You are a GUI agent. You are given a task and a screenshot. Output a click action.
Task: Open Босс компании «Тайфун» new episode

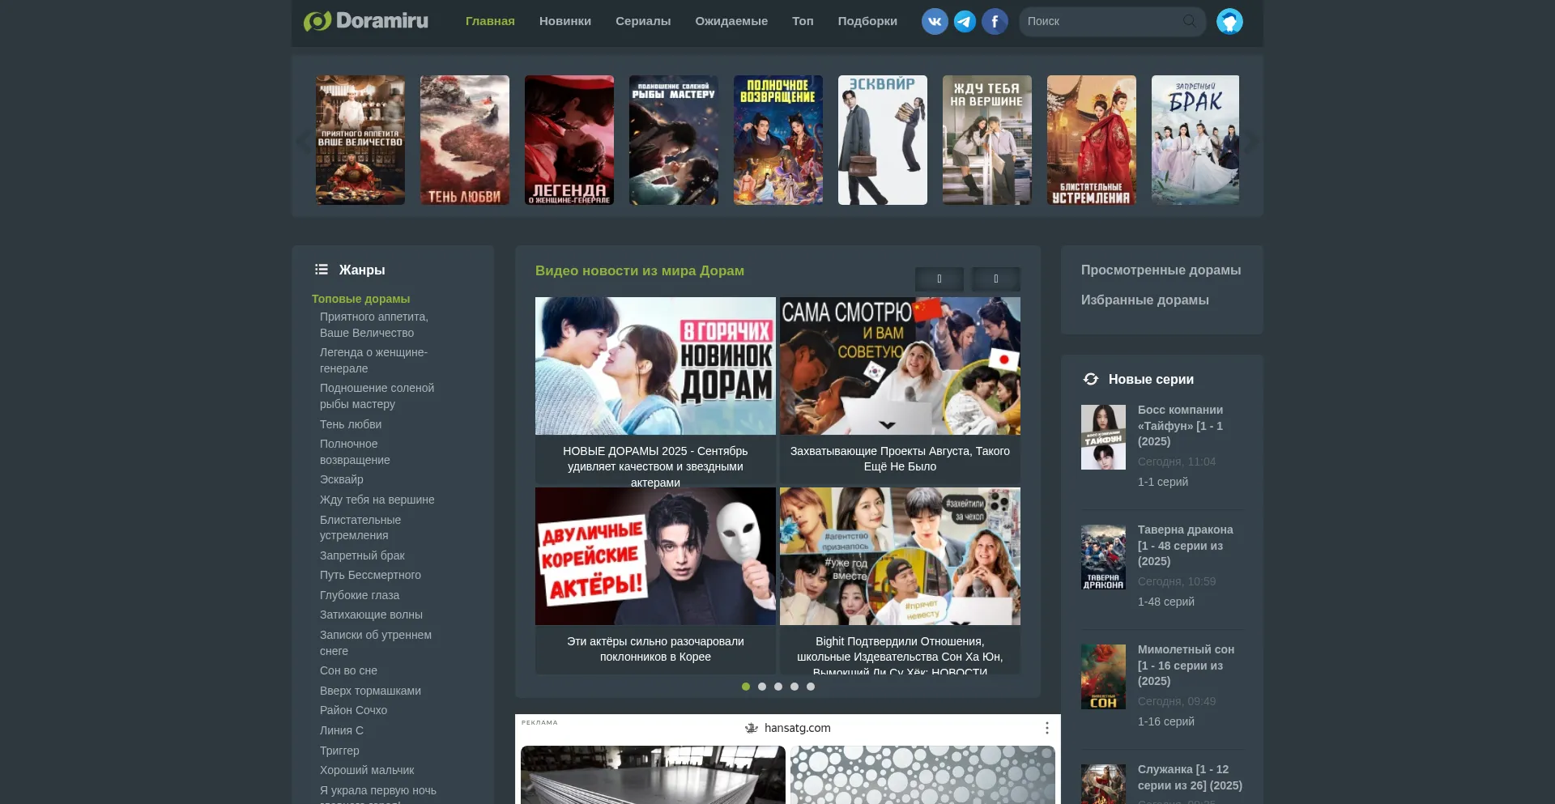click(x=1180, y=426)
